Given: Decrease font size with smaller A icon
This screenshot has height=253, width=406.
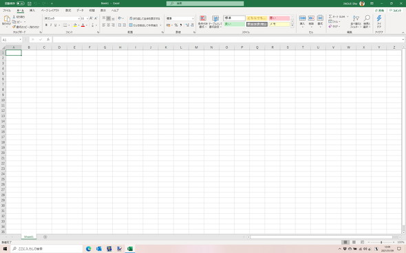Looking at the screenshot, I should (96, 19).
